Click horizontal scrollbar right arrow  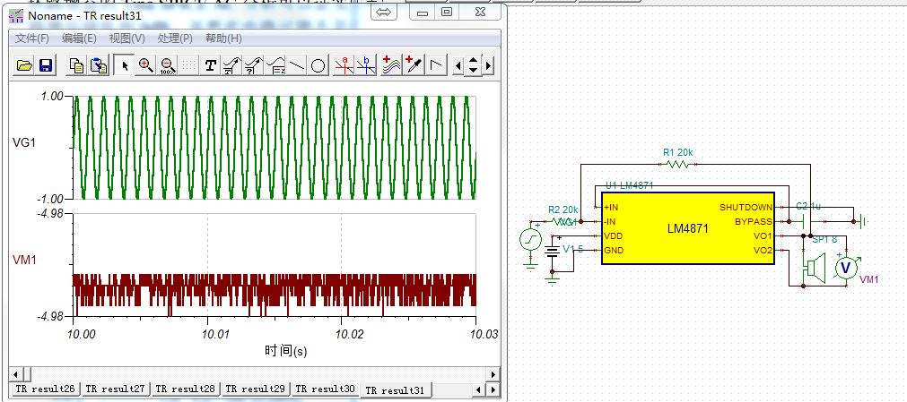click(493, 374)
